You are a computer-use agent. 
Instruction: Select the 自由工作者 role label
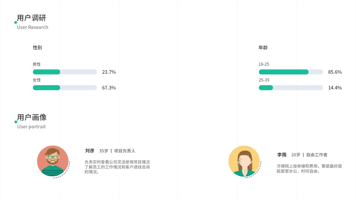[317, 155]
